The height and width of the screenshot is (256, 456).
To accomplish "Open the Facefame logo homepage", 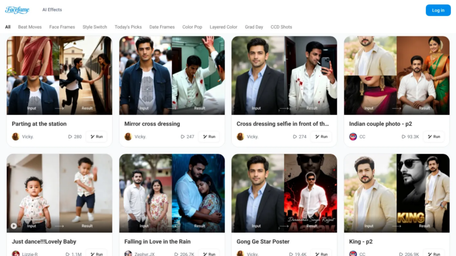I will pyautogui.click(x=17, y=10).
